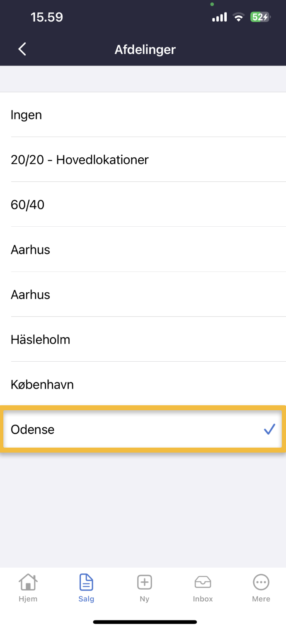This screenshot has height=627, width=286.
Task: Open the Salg document tab
Action: 86,587
